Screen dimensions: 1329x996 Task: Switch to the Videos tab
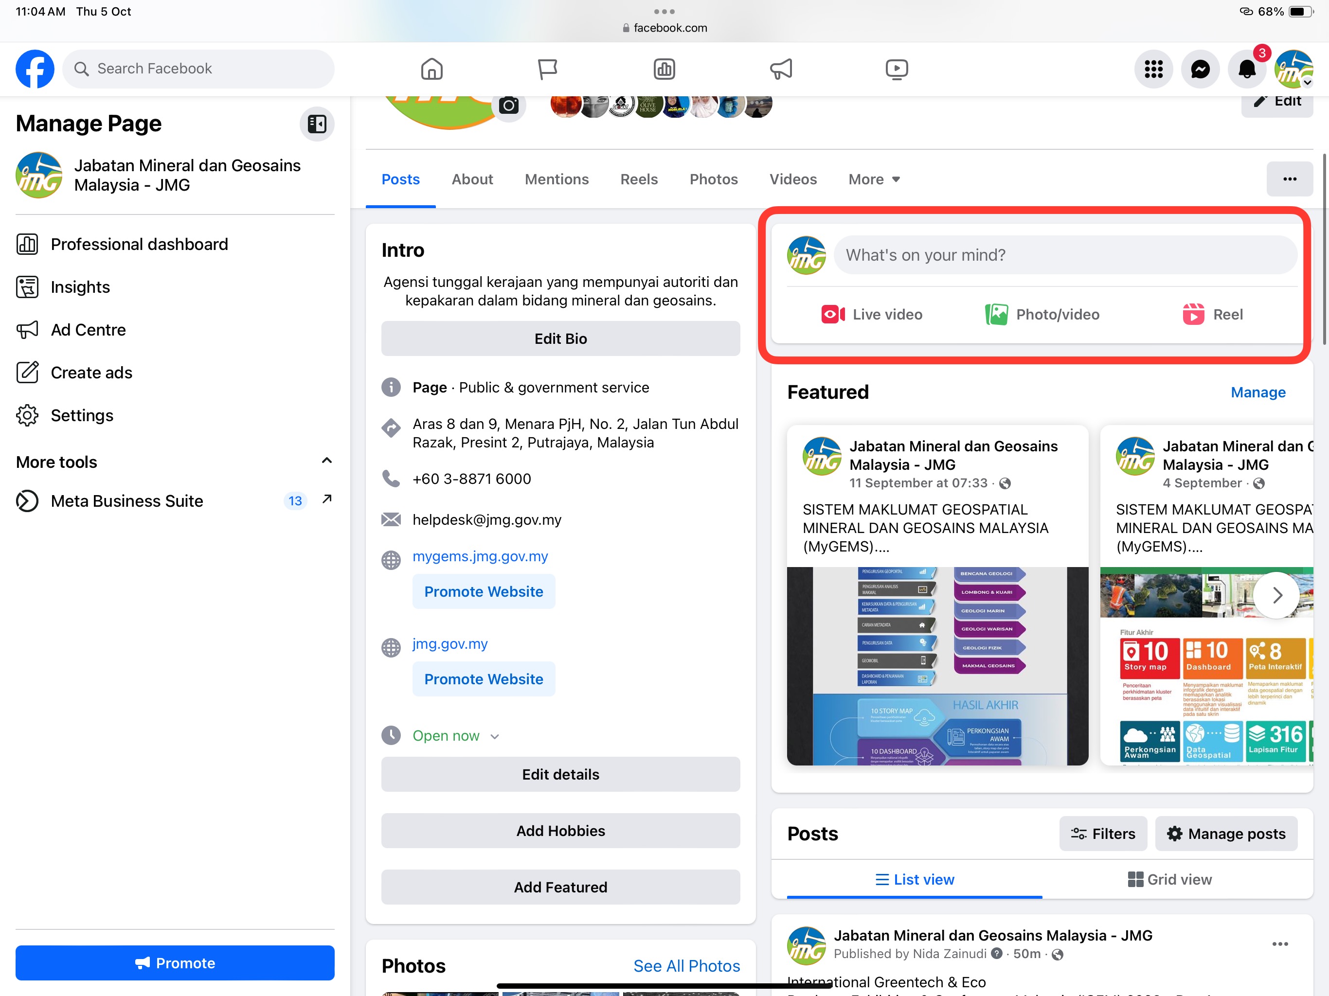coord(793,179)
